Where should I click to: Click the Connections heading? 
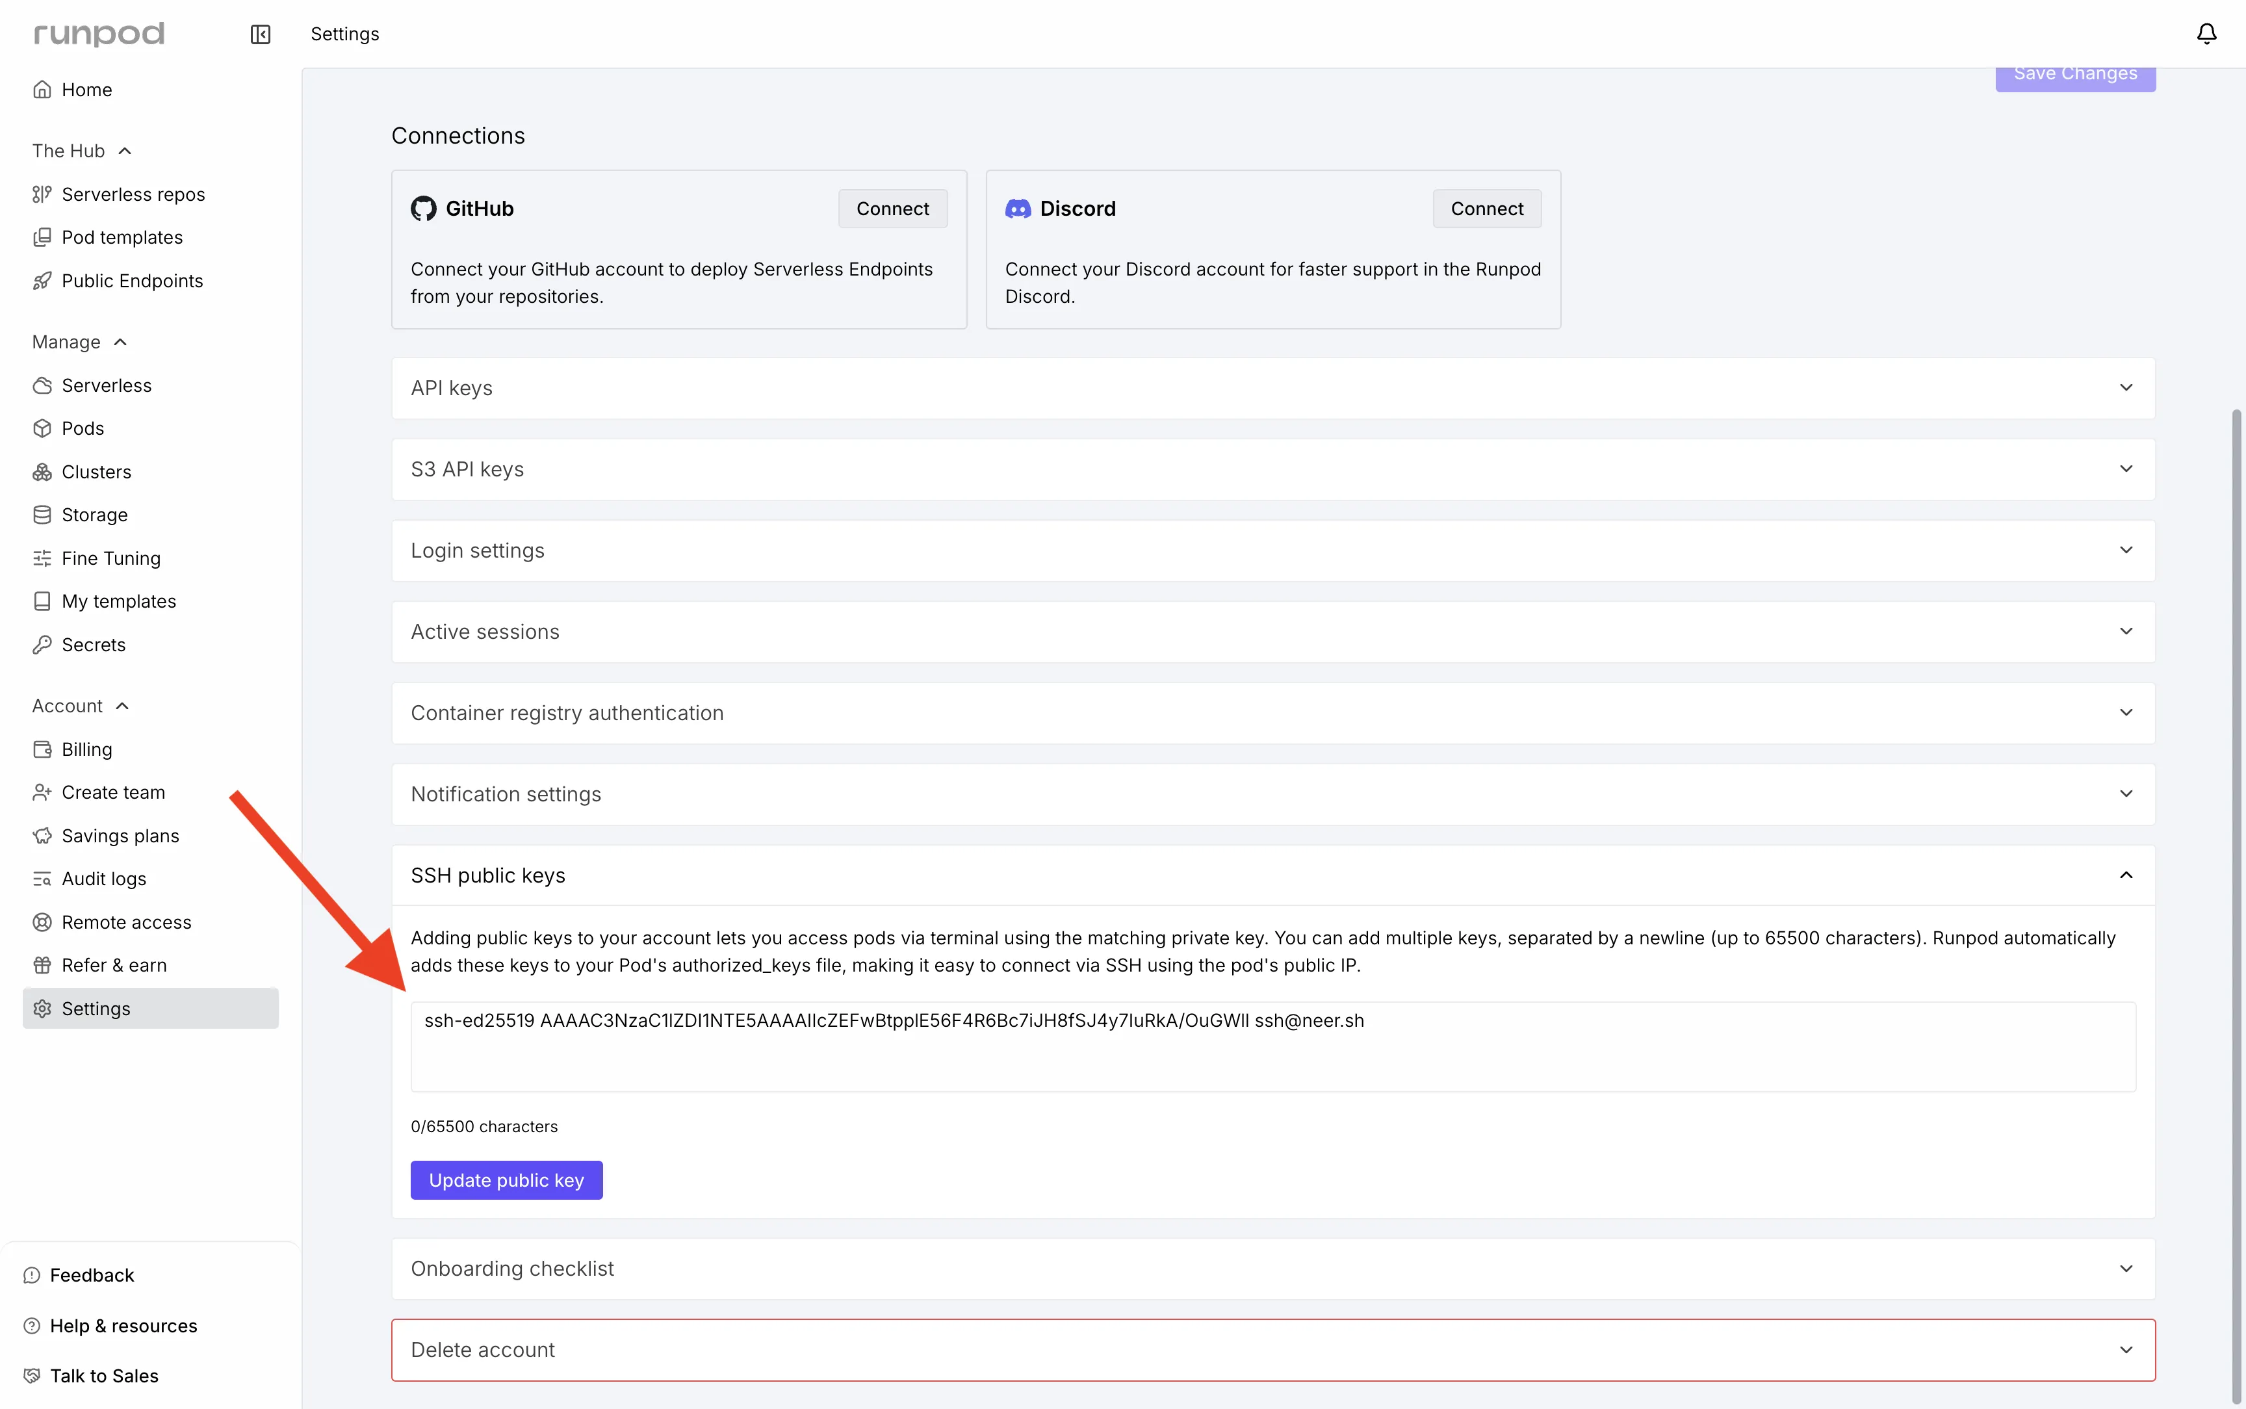[458, 136]
